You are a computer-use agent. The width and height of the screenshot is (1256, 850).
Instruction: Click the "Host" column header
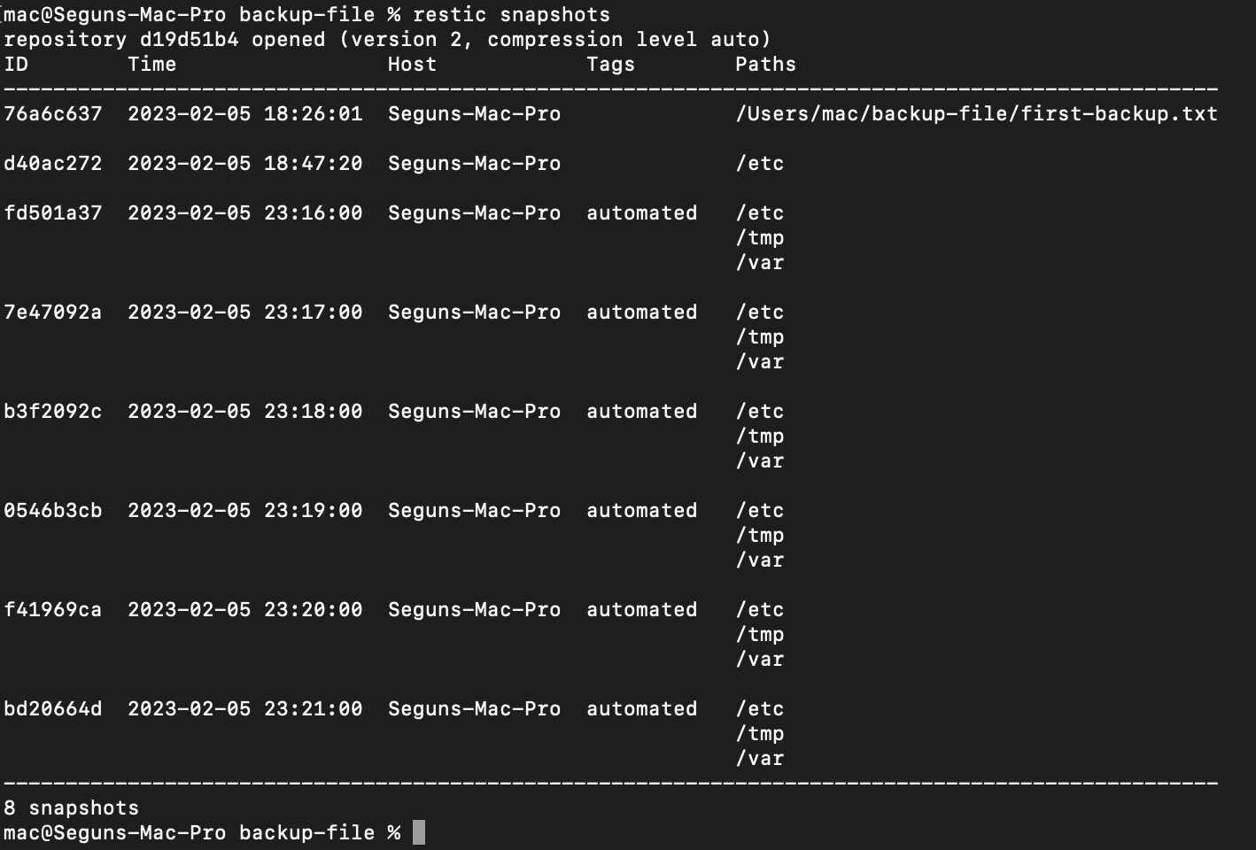pyautogui.click(x=412, y=65)
